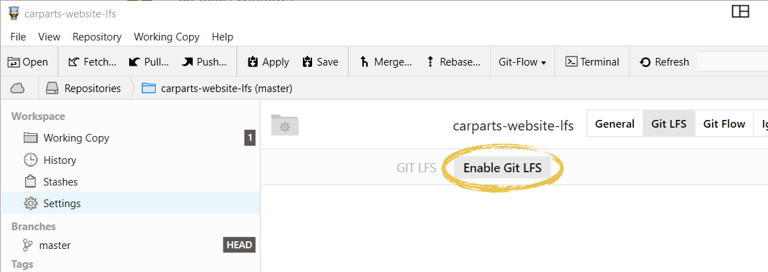768x272 pixels.
Task: Start a merge with the Merge icon
Action: (364, 62)
